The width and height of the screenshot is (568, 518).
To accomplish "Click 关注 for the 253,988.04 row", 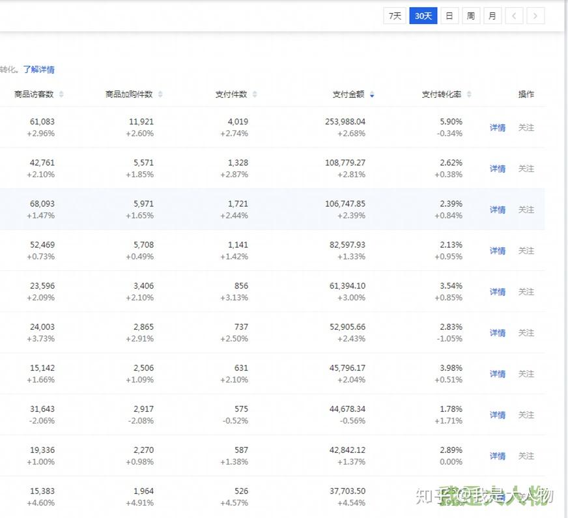I will coord(526,128).
